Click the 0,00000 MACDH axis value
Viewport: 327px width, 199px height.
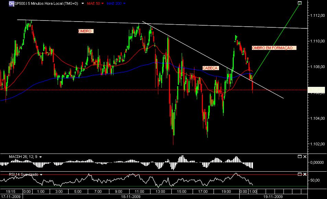[x=317, y=162]
